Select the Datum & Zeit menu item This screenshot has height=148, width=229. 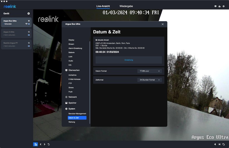(77, 118)
